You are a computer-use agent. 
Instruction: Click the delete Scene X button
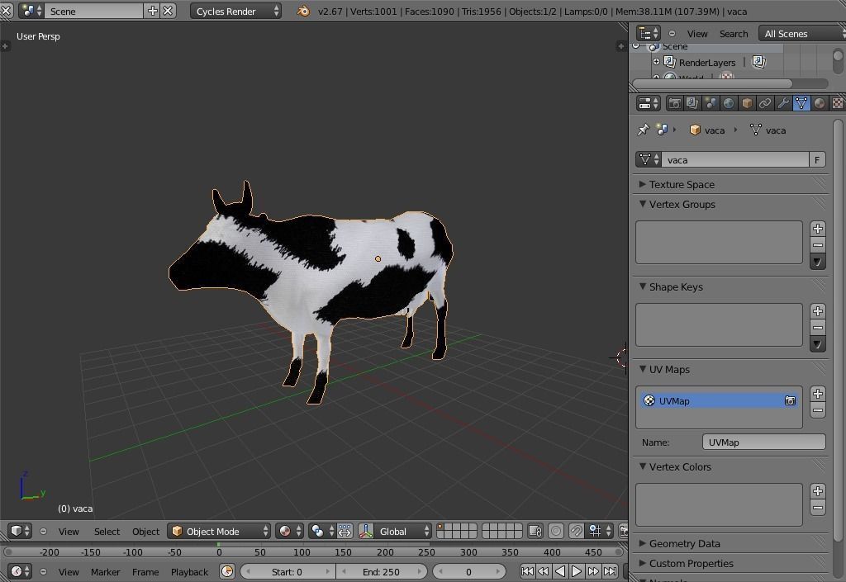click(x=168, y=11)
